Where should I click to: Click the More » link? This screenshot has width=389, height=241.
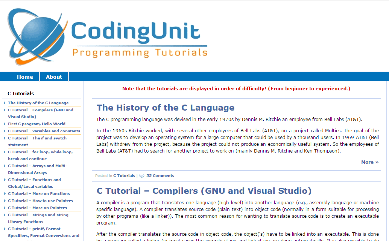pyautogui.click(x=370, y=162)
